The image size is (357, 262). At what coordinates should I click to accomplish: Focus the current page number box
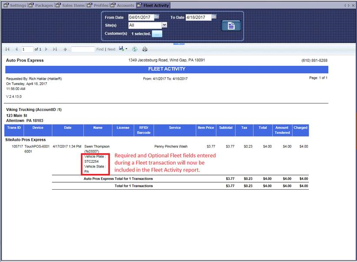pyautogui.click(x=27, y=49)
